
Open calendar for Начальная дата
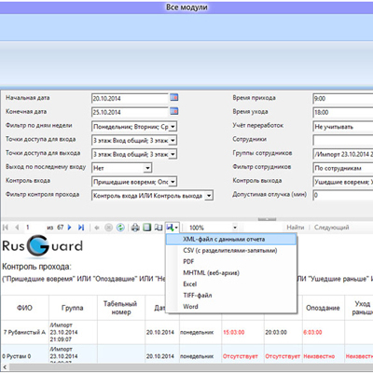(x=174, y=98)
